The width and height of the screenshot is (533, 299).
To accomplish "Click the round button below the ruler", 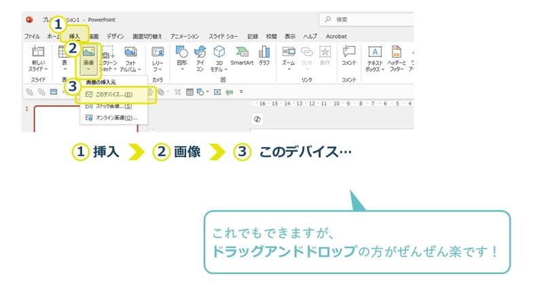I will (x=257, y=119).
